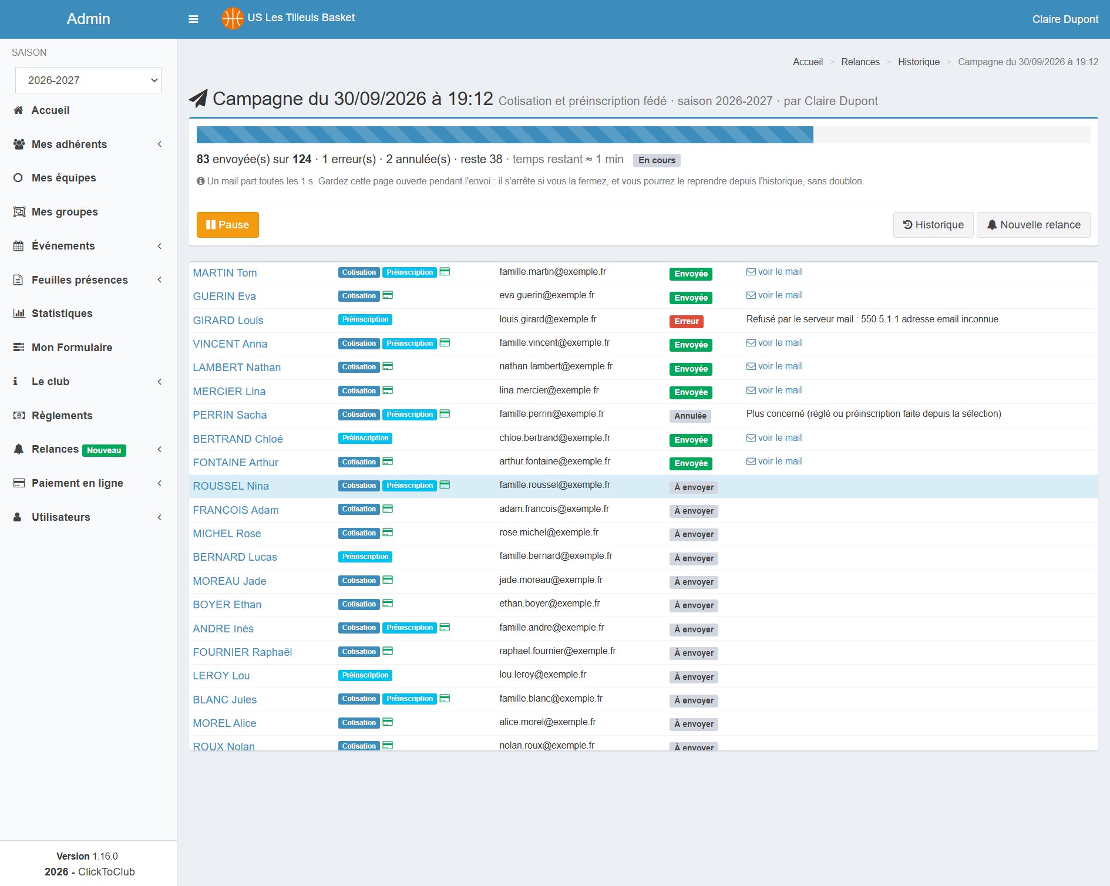Start a Nouvelle relance
The image size is (1110, 886).
pos(1034,225)
